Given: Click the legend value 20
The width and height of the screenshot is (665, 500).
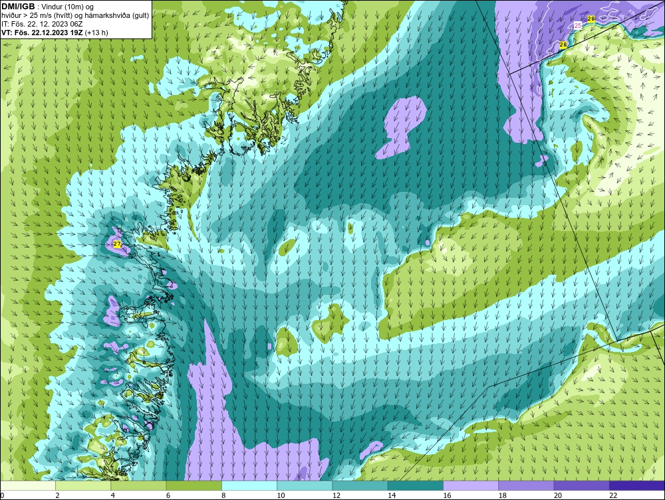Looking at the screenshot, I should click(x=558, y=495).
